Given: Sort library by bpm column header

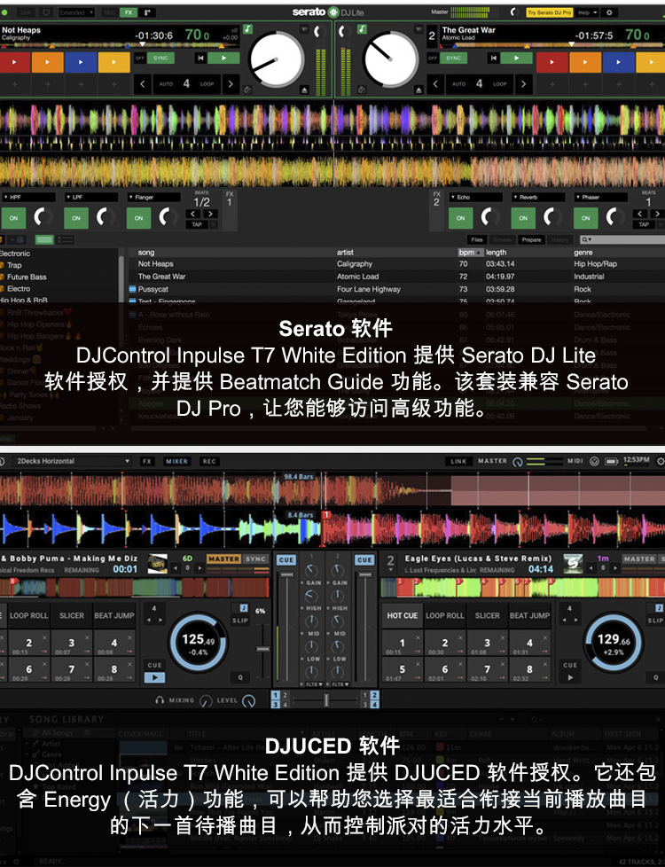Looking at the screenshot, I should (x=467, y=253).
